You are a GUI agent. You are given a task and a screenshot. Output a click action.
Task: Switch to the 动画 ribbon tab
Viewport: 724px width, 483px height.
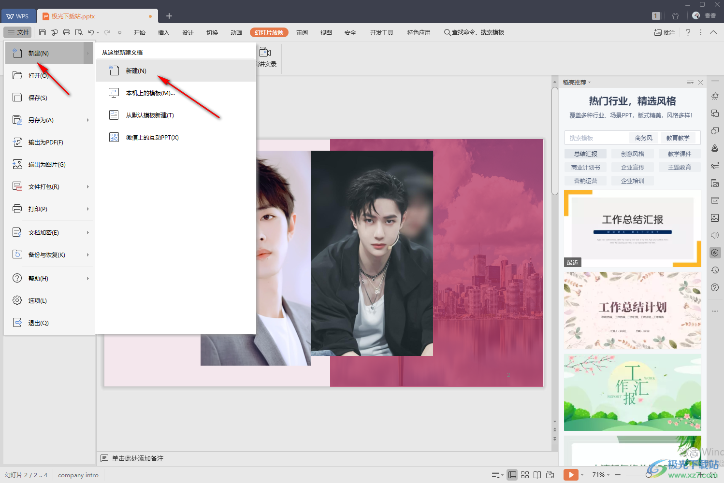(x=236, y=32)
